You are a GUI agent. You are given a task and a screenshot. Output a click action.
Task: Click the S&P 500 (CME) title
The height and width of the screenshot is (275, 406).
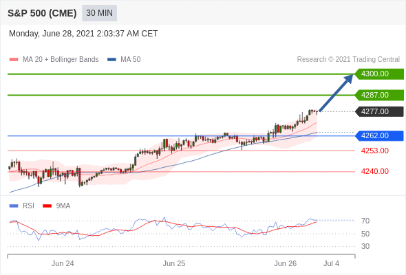[42, 13]
